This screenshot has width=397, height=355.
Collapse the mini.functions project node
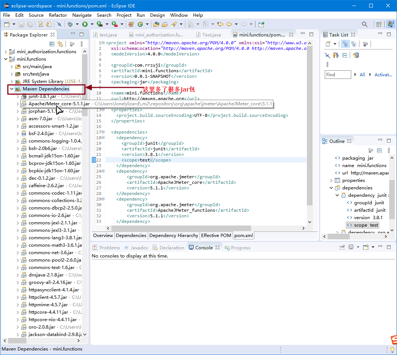(6, 59)
